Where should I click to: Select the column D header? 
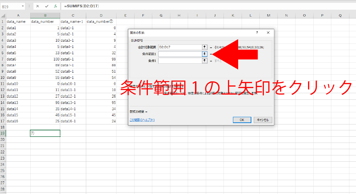click(x=101, y=15)
